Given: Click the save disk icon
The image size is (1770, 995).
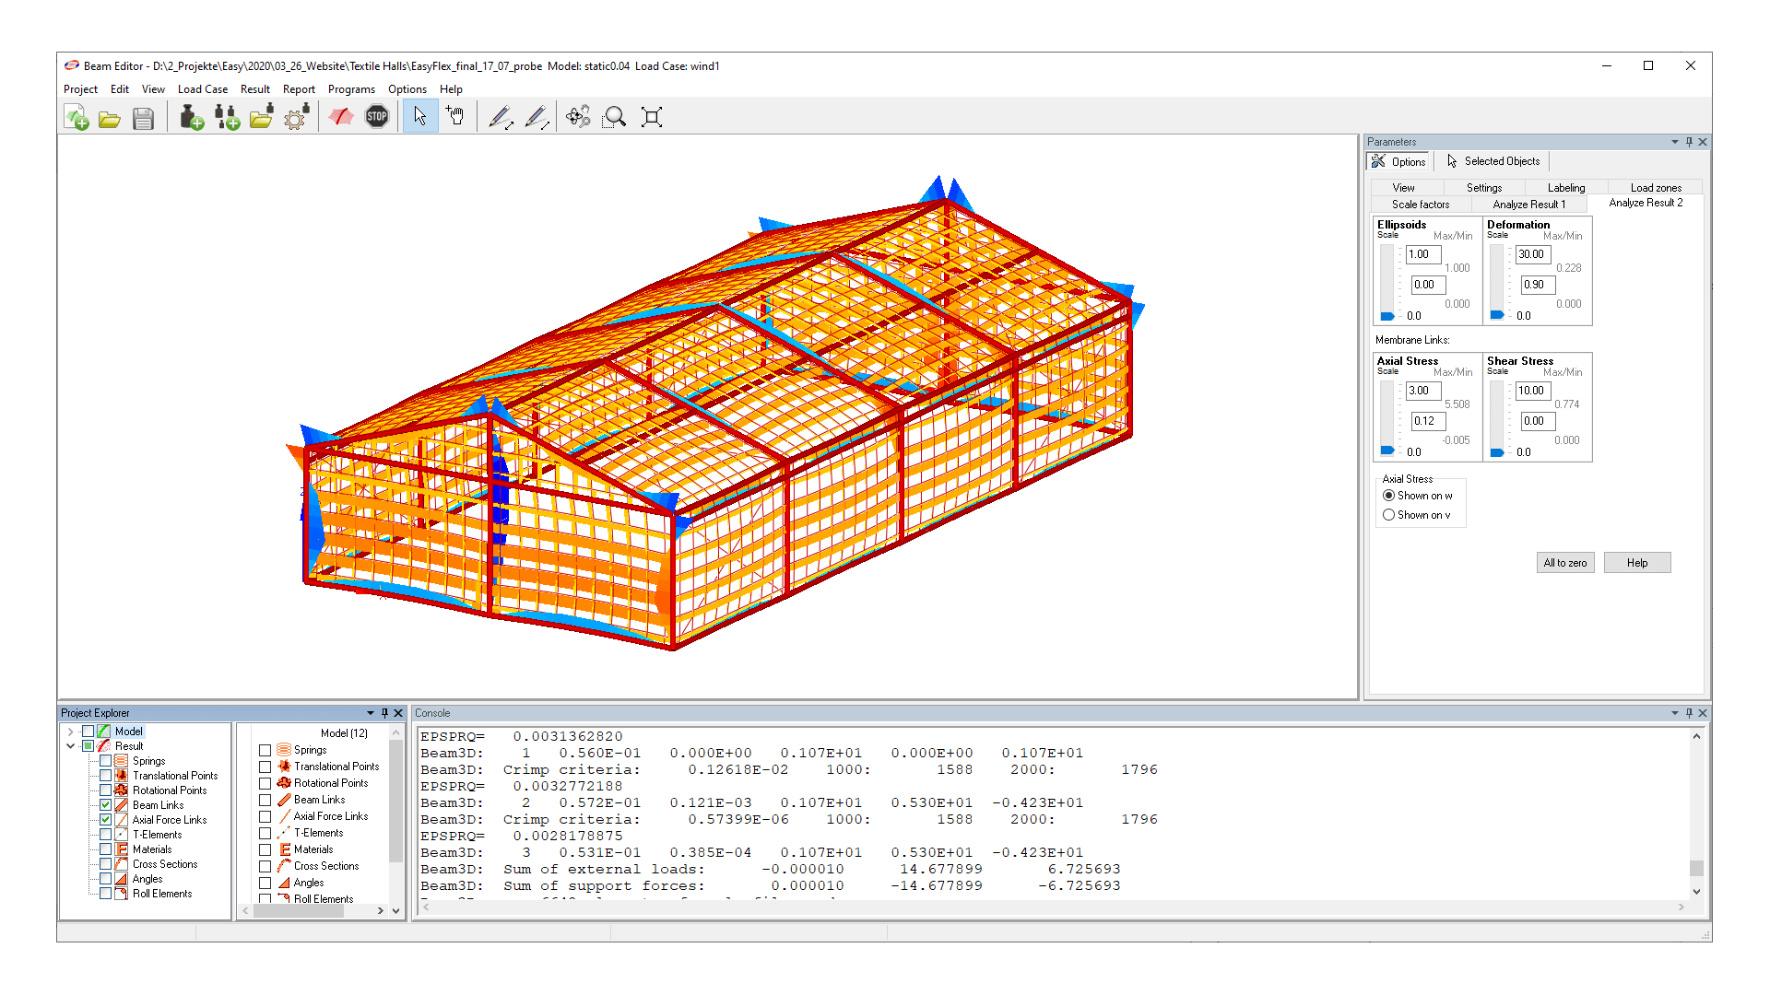Looking at the screenshot, I should tap(143, 117).
